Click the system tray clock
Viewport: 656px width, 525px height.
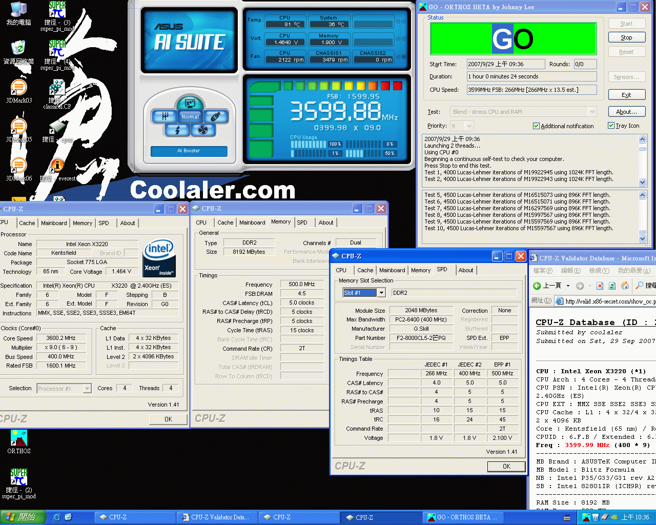635,517
